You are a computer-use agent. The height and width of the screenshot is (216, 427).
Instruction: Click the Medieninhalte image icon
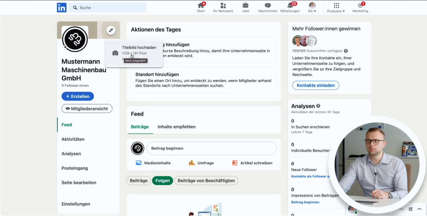pos(139,163)
